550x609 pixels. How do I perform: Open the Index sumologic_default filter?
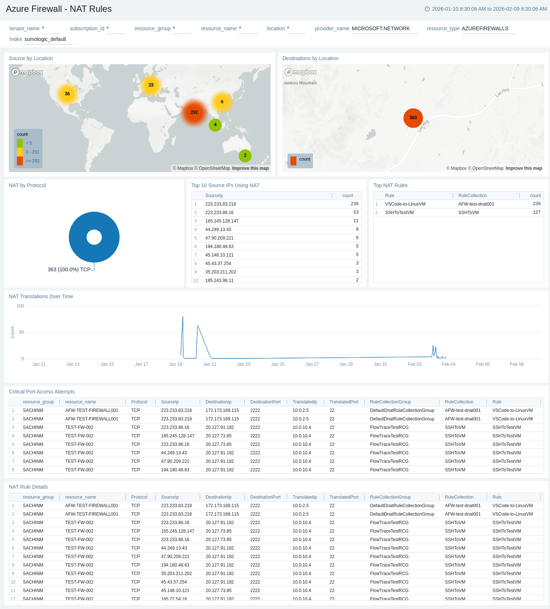pyautogui.click(x=48, y=39)
